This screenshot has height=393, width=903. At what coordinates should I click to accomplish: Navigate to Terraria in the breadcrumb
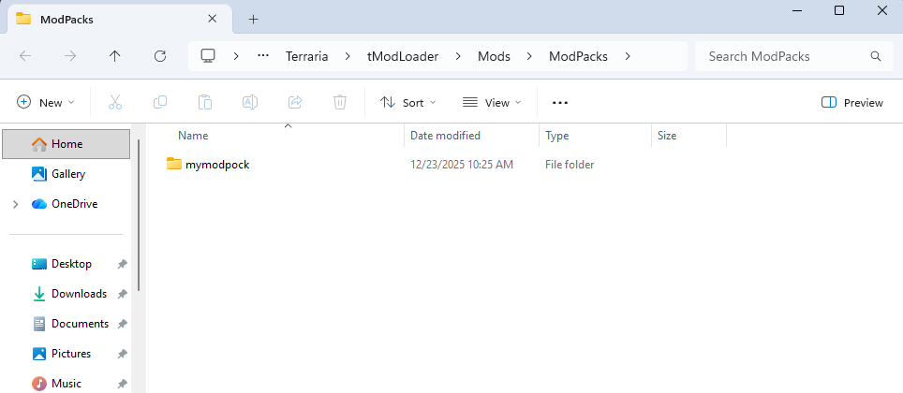pyautogui.click(x=307, y=56)
